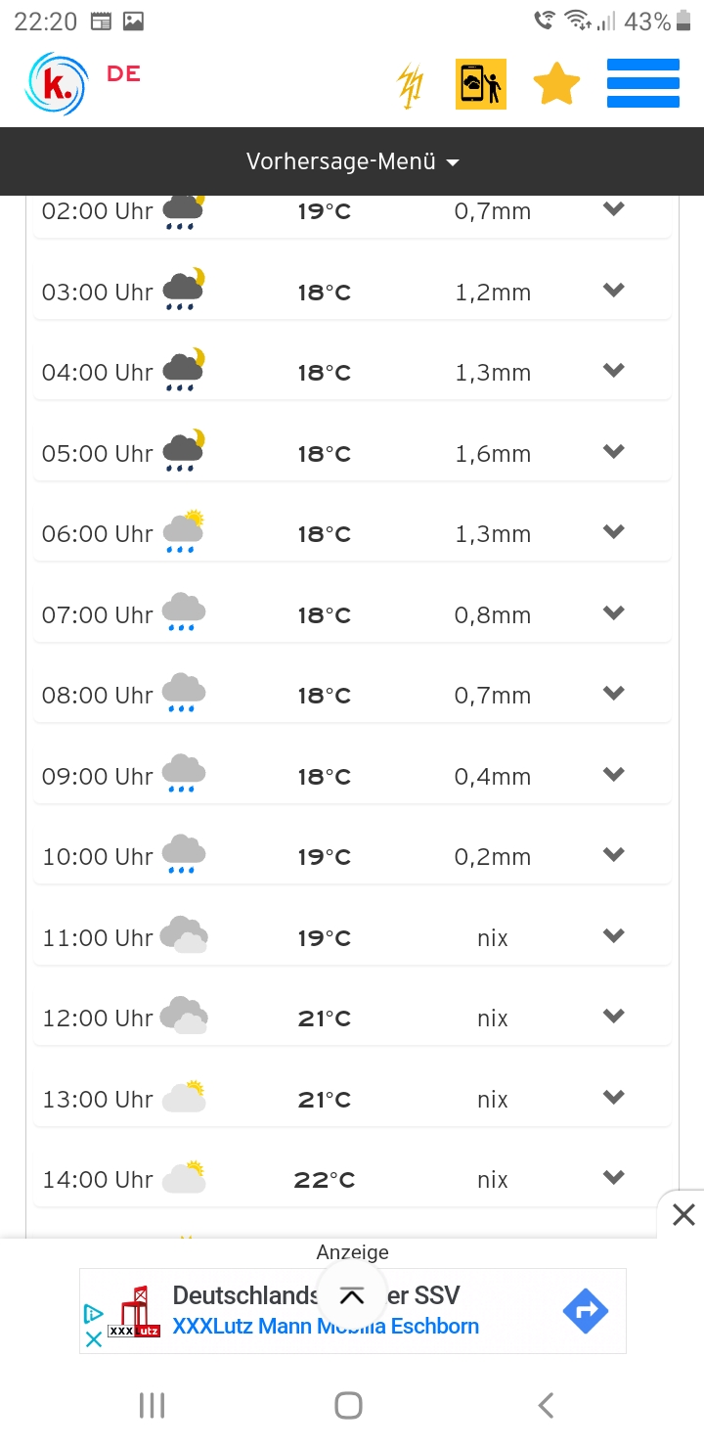This screenshot has width=704, height=1448.
Task: Expand the 11:00 Uhr row chevron
Action: pos(613,935)
